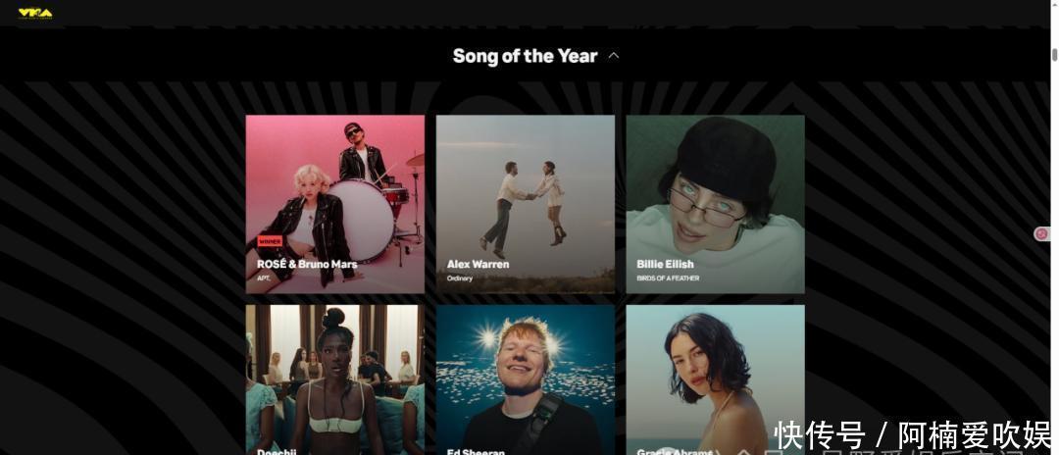This screenshot has width=1059, height=455.
Task: Select the Ordinary song title
Action: click(460, 278)
